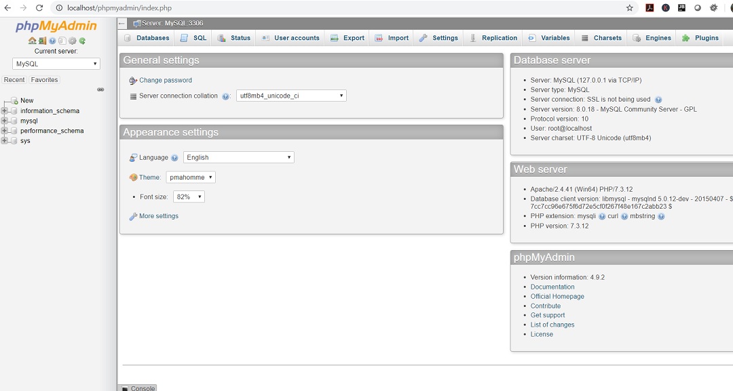Open the Engines tab

click(652, 38)
